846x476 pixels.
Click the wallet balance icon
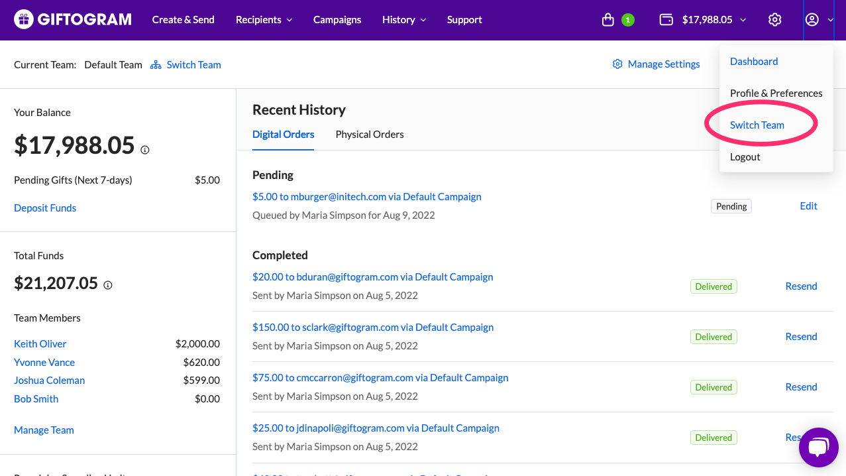(666, 20)
